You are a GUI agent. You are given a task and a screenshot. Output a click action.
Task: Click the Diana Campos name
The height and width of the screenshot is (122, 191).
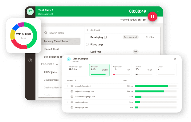click(x=80, y=59)
